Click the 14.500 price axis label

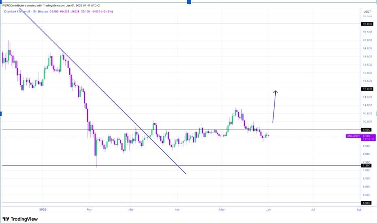(367, 48)
